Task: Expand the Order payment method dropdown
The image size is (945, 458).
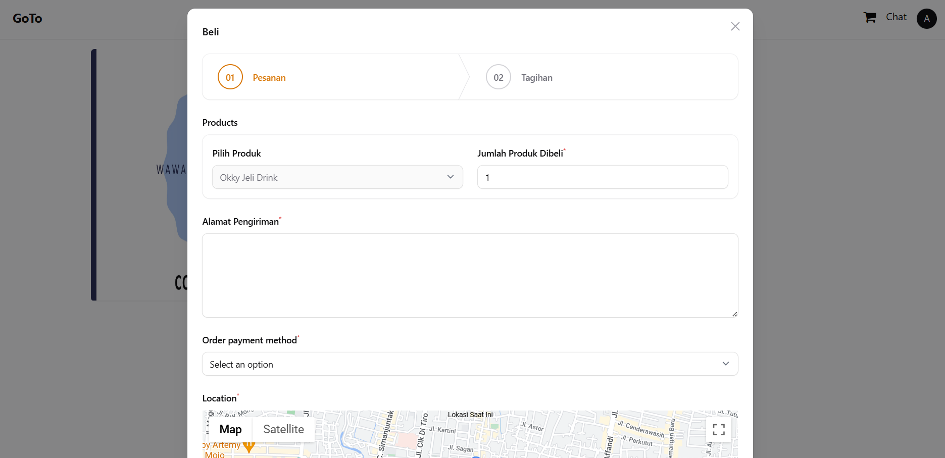Action: [470, 364]
